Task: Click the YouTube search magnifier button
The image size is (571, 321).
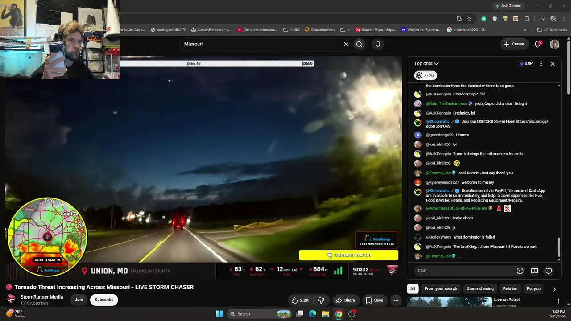Action: point(359,44)
